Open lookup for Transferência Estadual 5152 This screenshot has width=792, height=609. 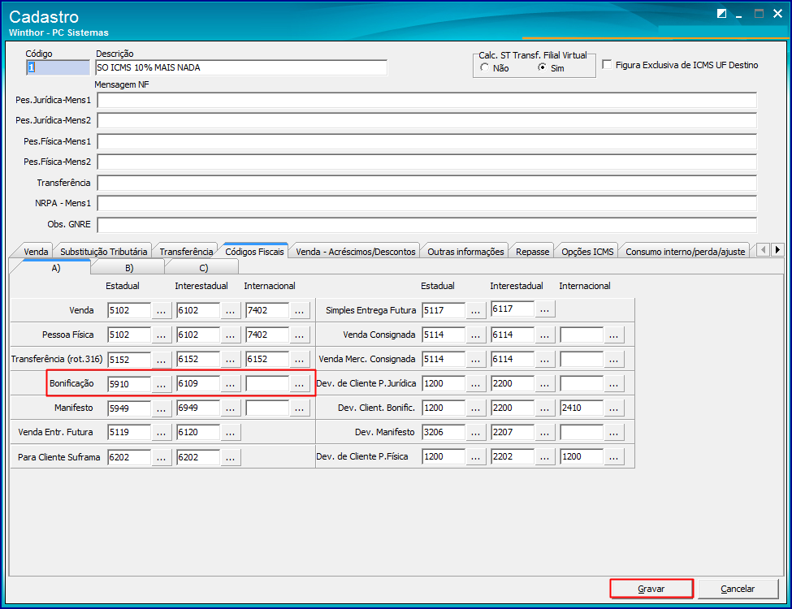click(161, 360)
